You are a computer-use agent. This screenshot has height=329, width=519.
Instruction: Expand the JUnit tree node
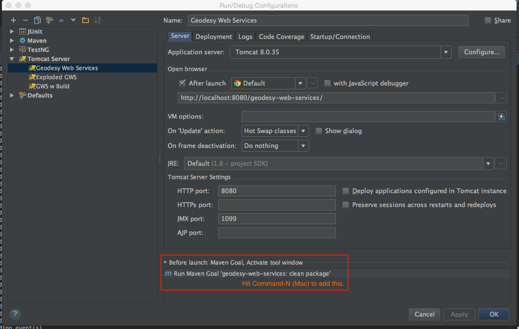coord(12,31)
